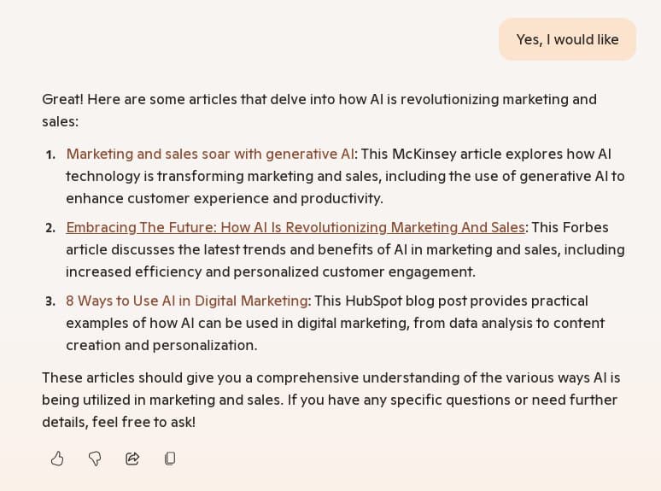Click the list number 2 marker

pos(50,228)
